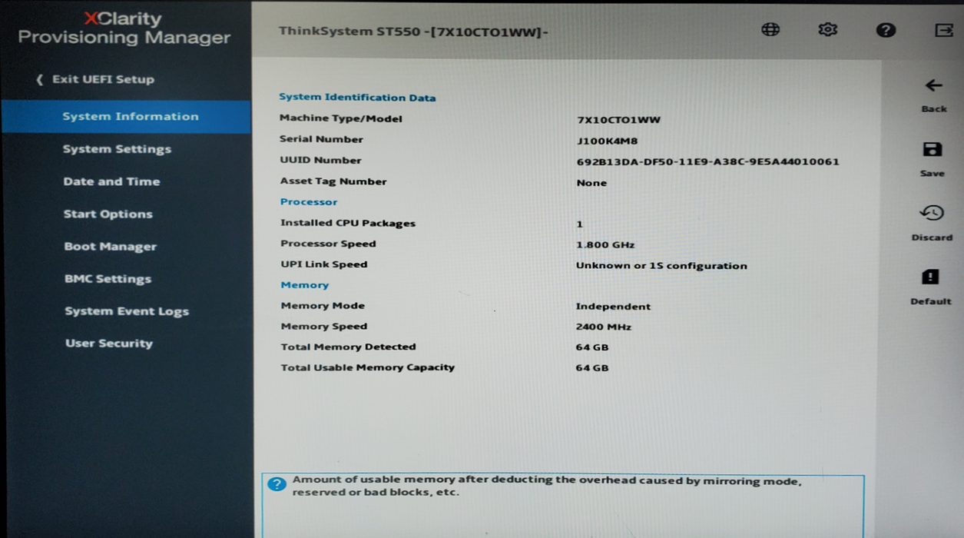
Task: Select the System Identification Data heading
Action: point(357,98)
